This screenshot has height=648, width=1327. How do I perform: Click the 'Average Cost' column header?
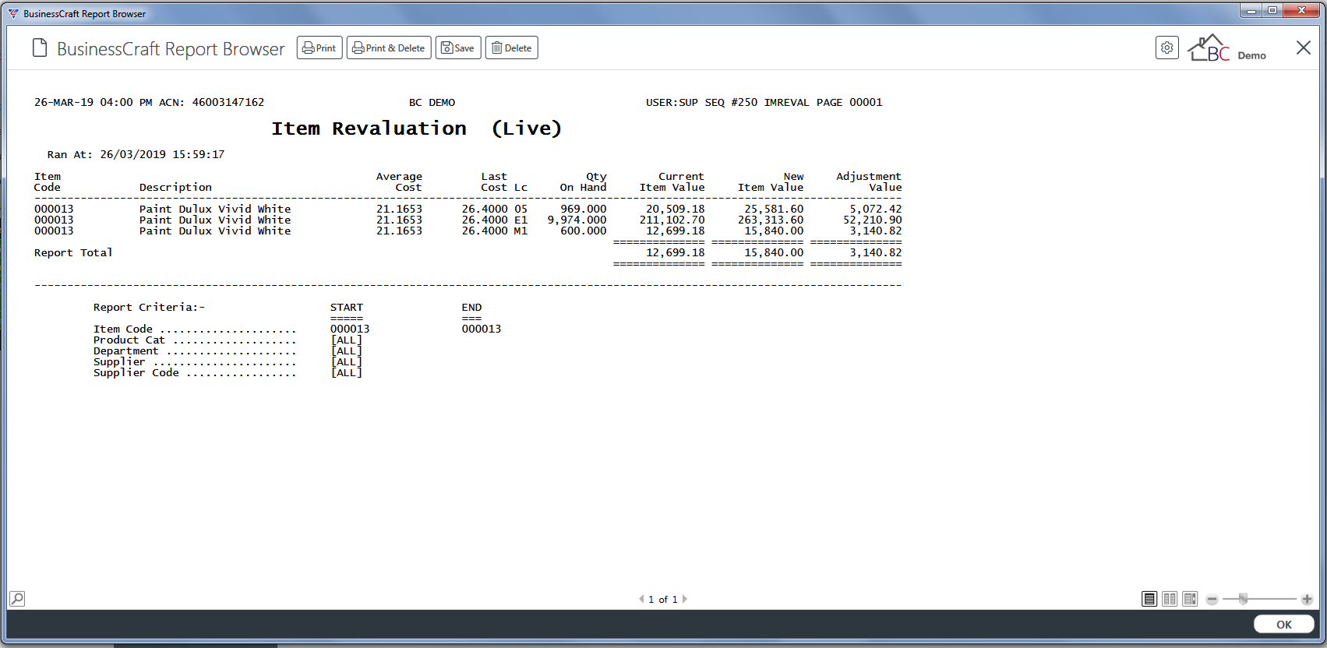[399, 181]
